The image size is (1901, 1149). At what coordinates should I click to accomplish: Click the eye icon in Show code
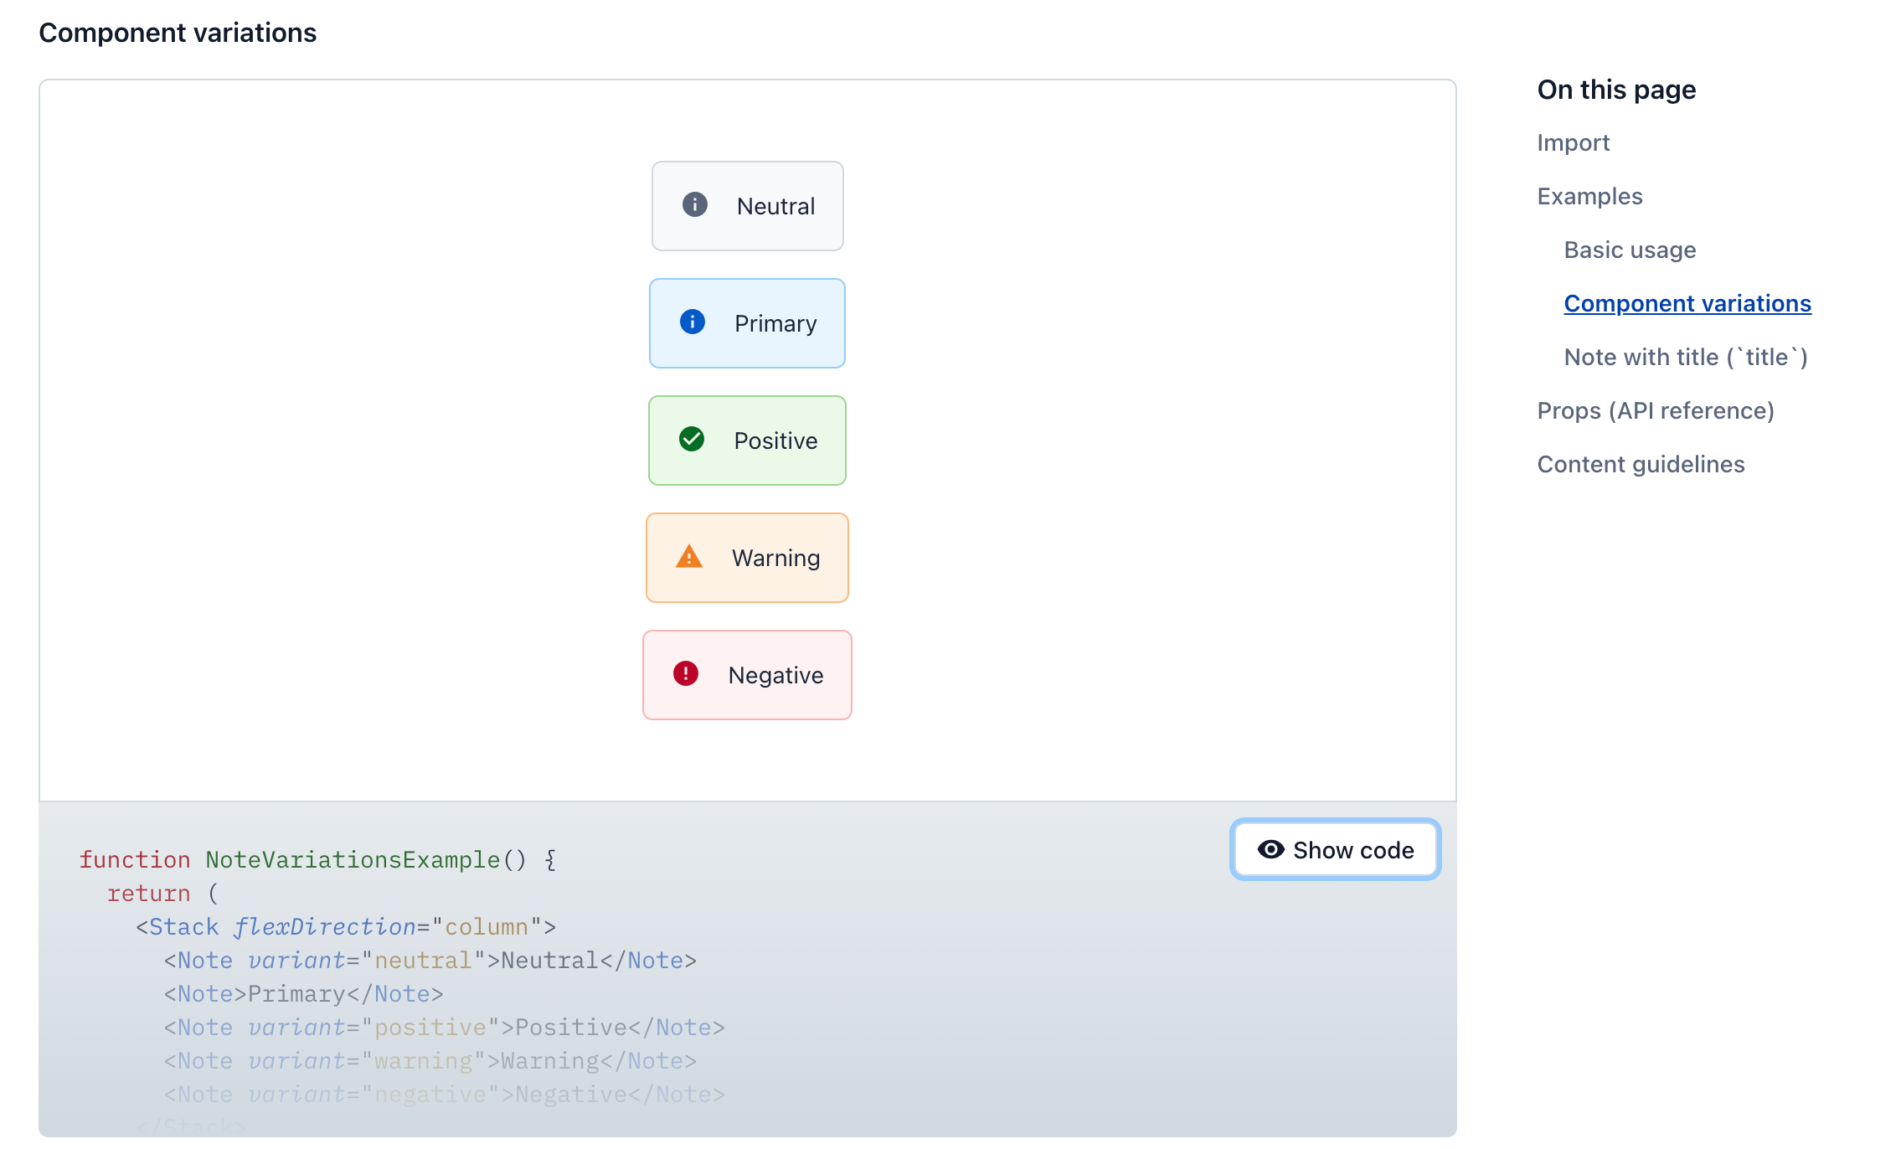(x=1270, y=849)
